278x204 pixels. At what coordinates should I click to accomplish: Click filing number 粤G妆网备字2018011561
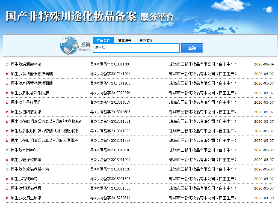coord(110,160)
